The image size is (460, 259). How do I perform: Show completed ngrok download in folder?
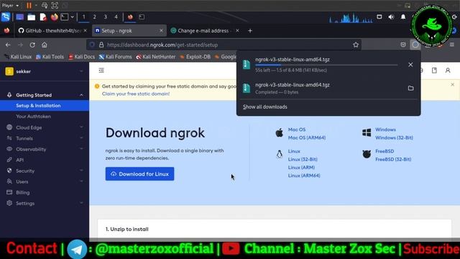(x=410, y=88)
